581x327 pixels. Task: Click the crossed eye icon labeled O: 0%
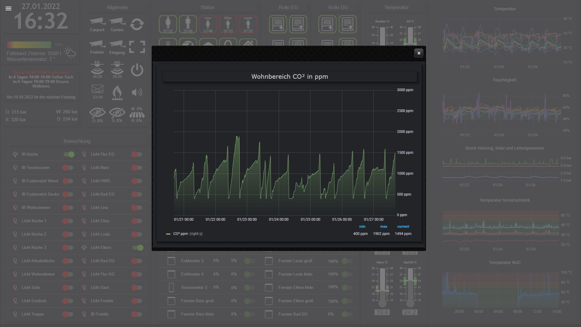[x=97, y=113]
